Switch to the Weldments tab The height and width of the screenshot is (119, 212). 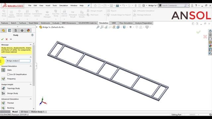(x=45, y=23)
